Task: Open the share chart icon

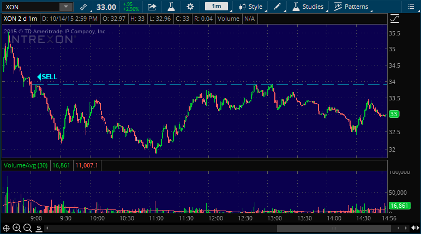Action: [x=152, y=7]
